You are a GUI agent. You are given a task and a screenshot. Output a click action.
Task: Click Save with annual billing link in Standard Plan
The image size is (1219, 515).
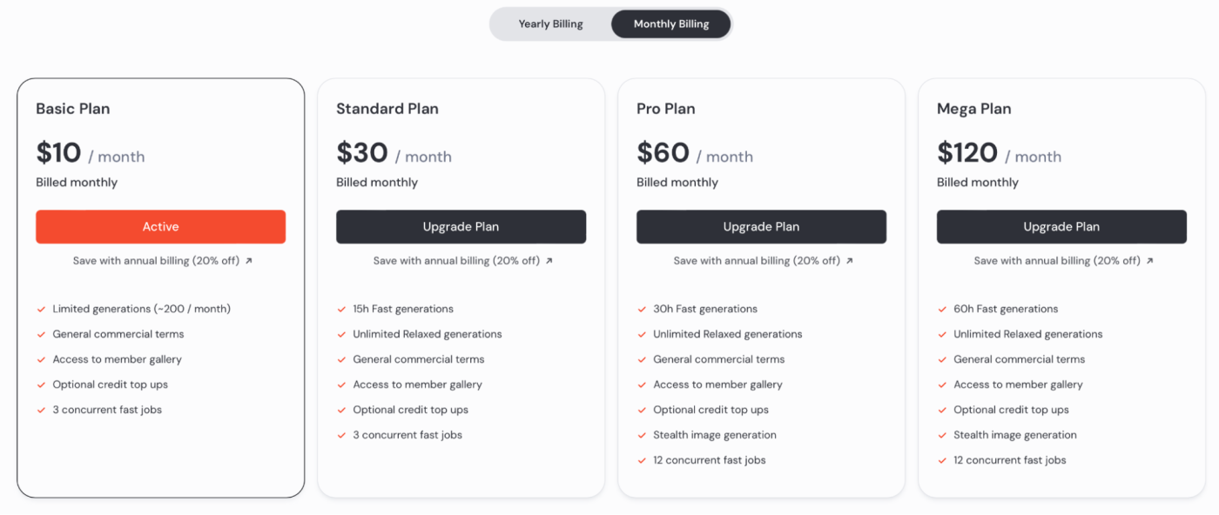(456, 261)
